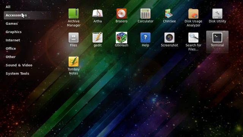Open the Internet category
Viewport: 243px width, 137px height.
point(13,40)
